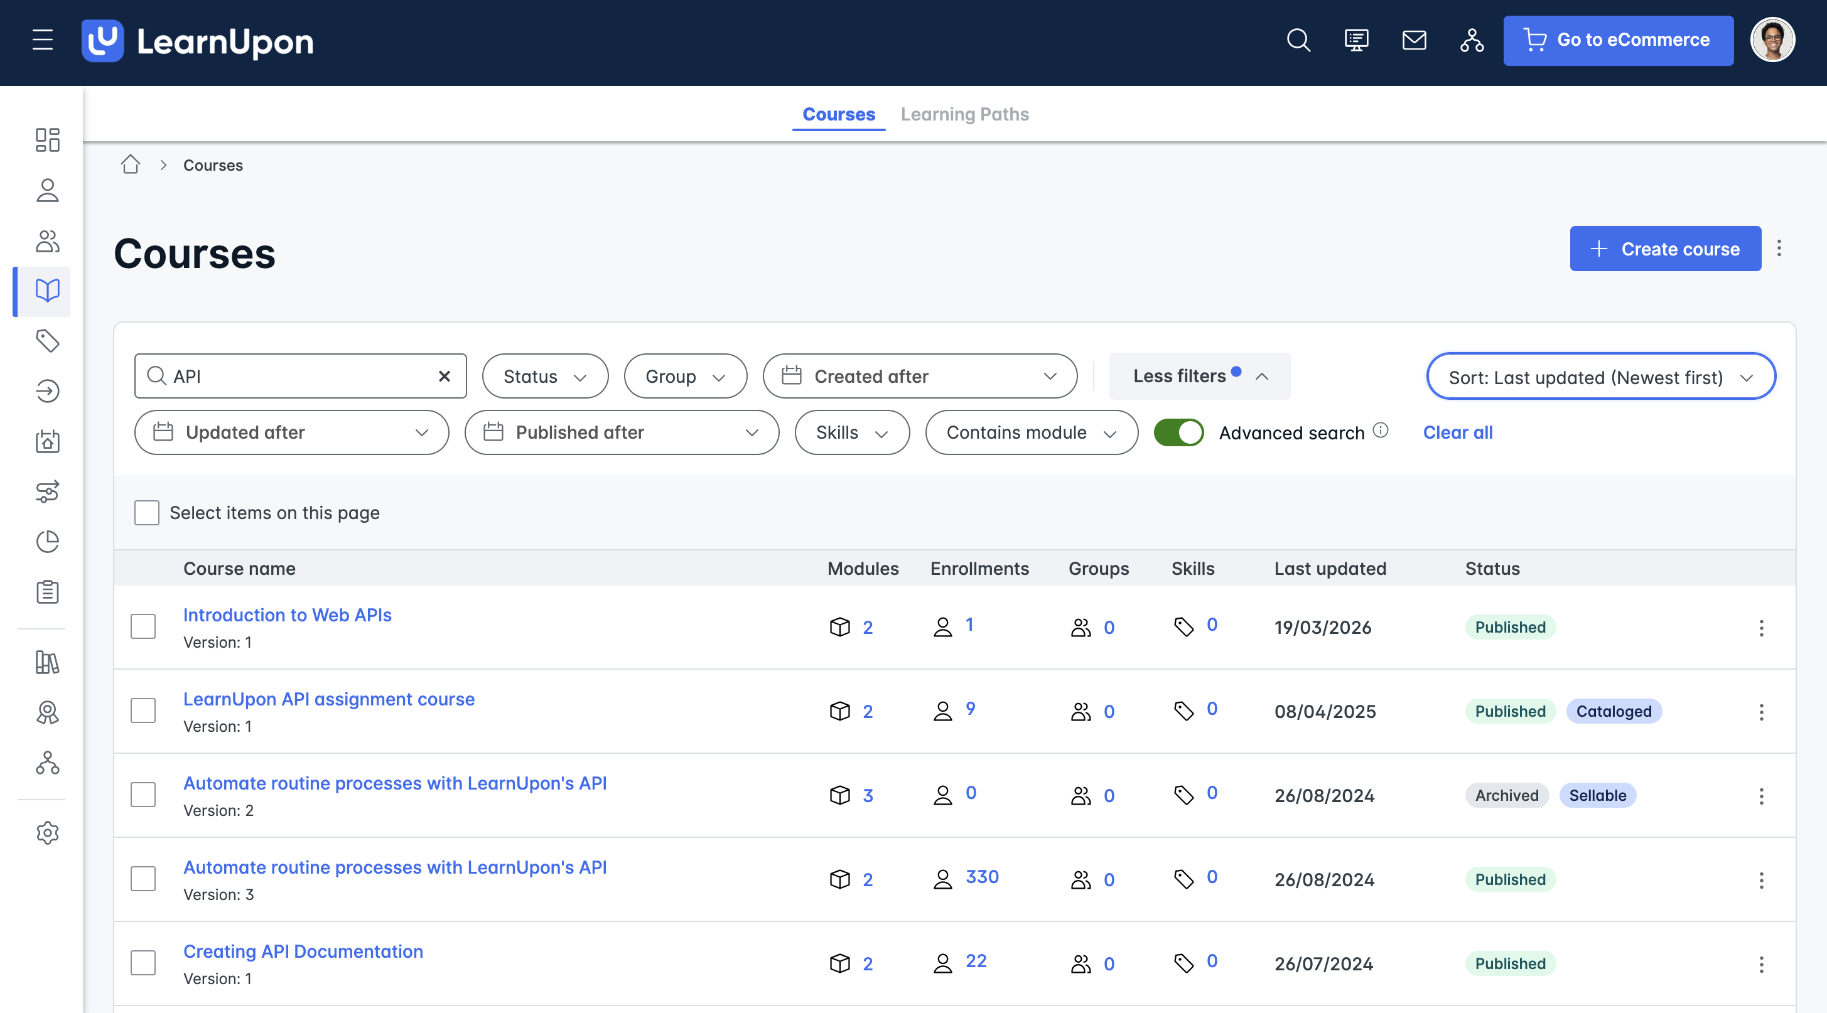Open the Version 2 Automate routine processes course
Viewport: 1827px width, 1013px height.
[395, 783]
